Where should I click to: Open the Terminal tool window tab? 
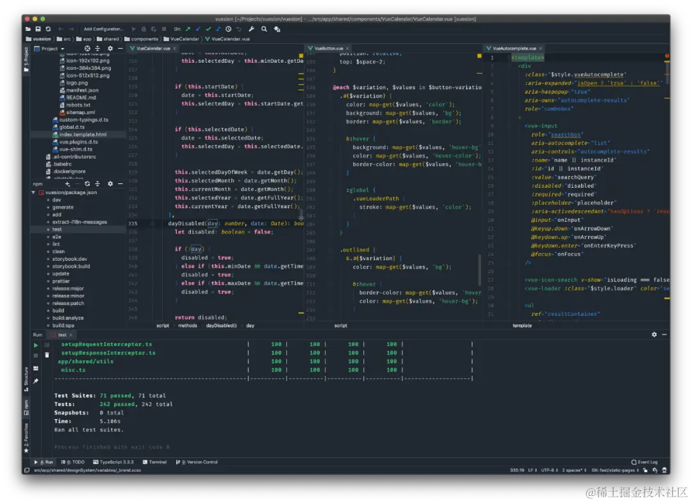pyautogui.click(x=154, y=462)
